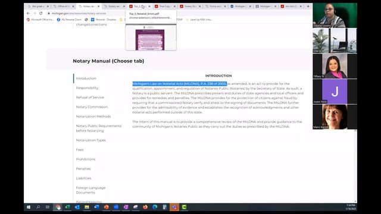Image resolution: width=381 pixels, height=214 pixels.
Task: Reload the page with the refresh icon
Action: (x=41, y=13)
